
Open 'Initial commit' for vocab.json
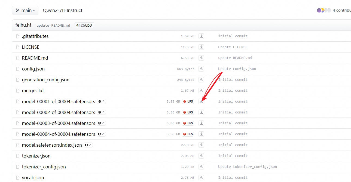click(233, 178)
